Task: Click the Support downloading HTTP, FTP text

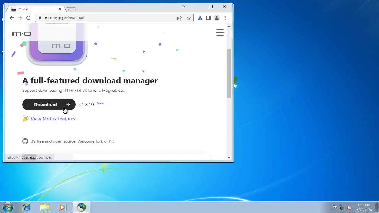Action: [73, 90]
